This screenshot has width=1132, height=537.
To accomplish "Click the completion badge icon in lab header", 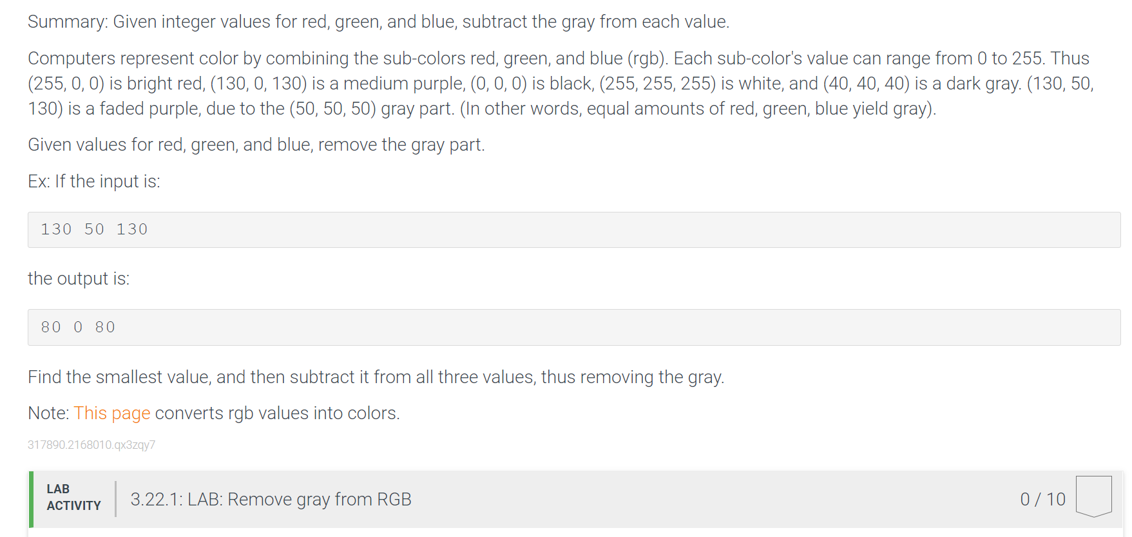I will click(x=1093, y=496).
